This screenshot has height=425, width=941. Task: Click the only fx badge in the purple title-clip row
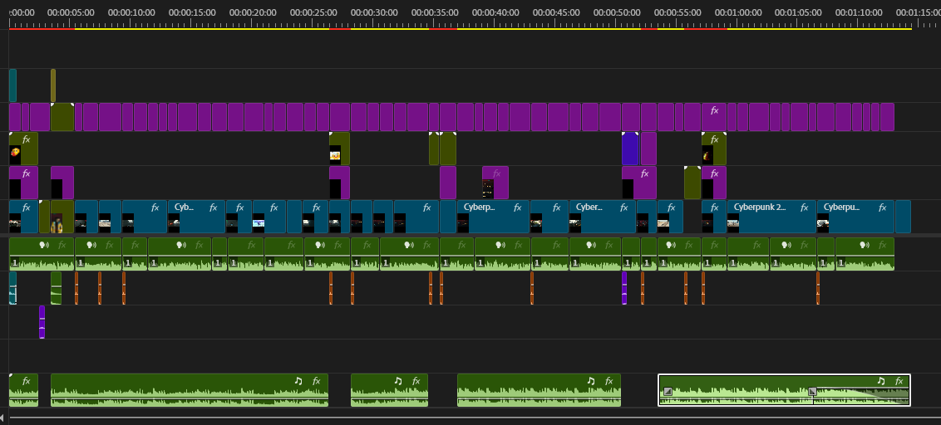pos(714,110)
